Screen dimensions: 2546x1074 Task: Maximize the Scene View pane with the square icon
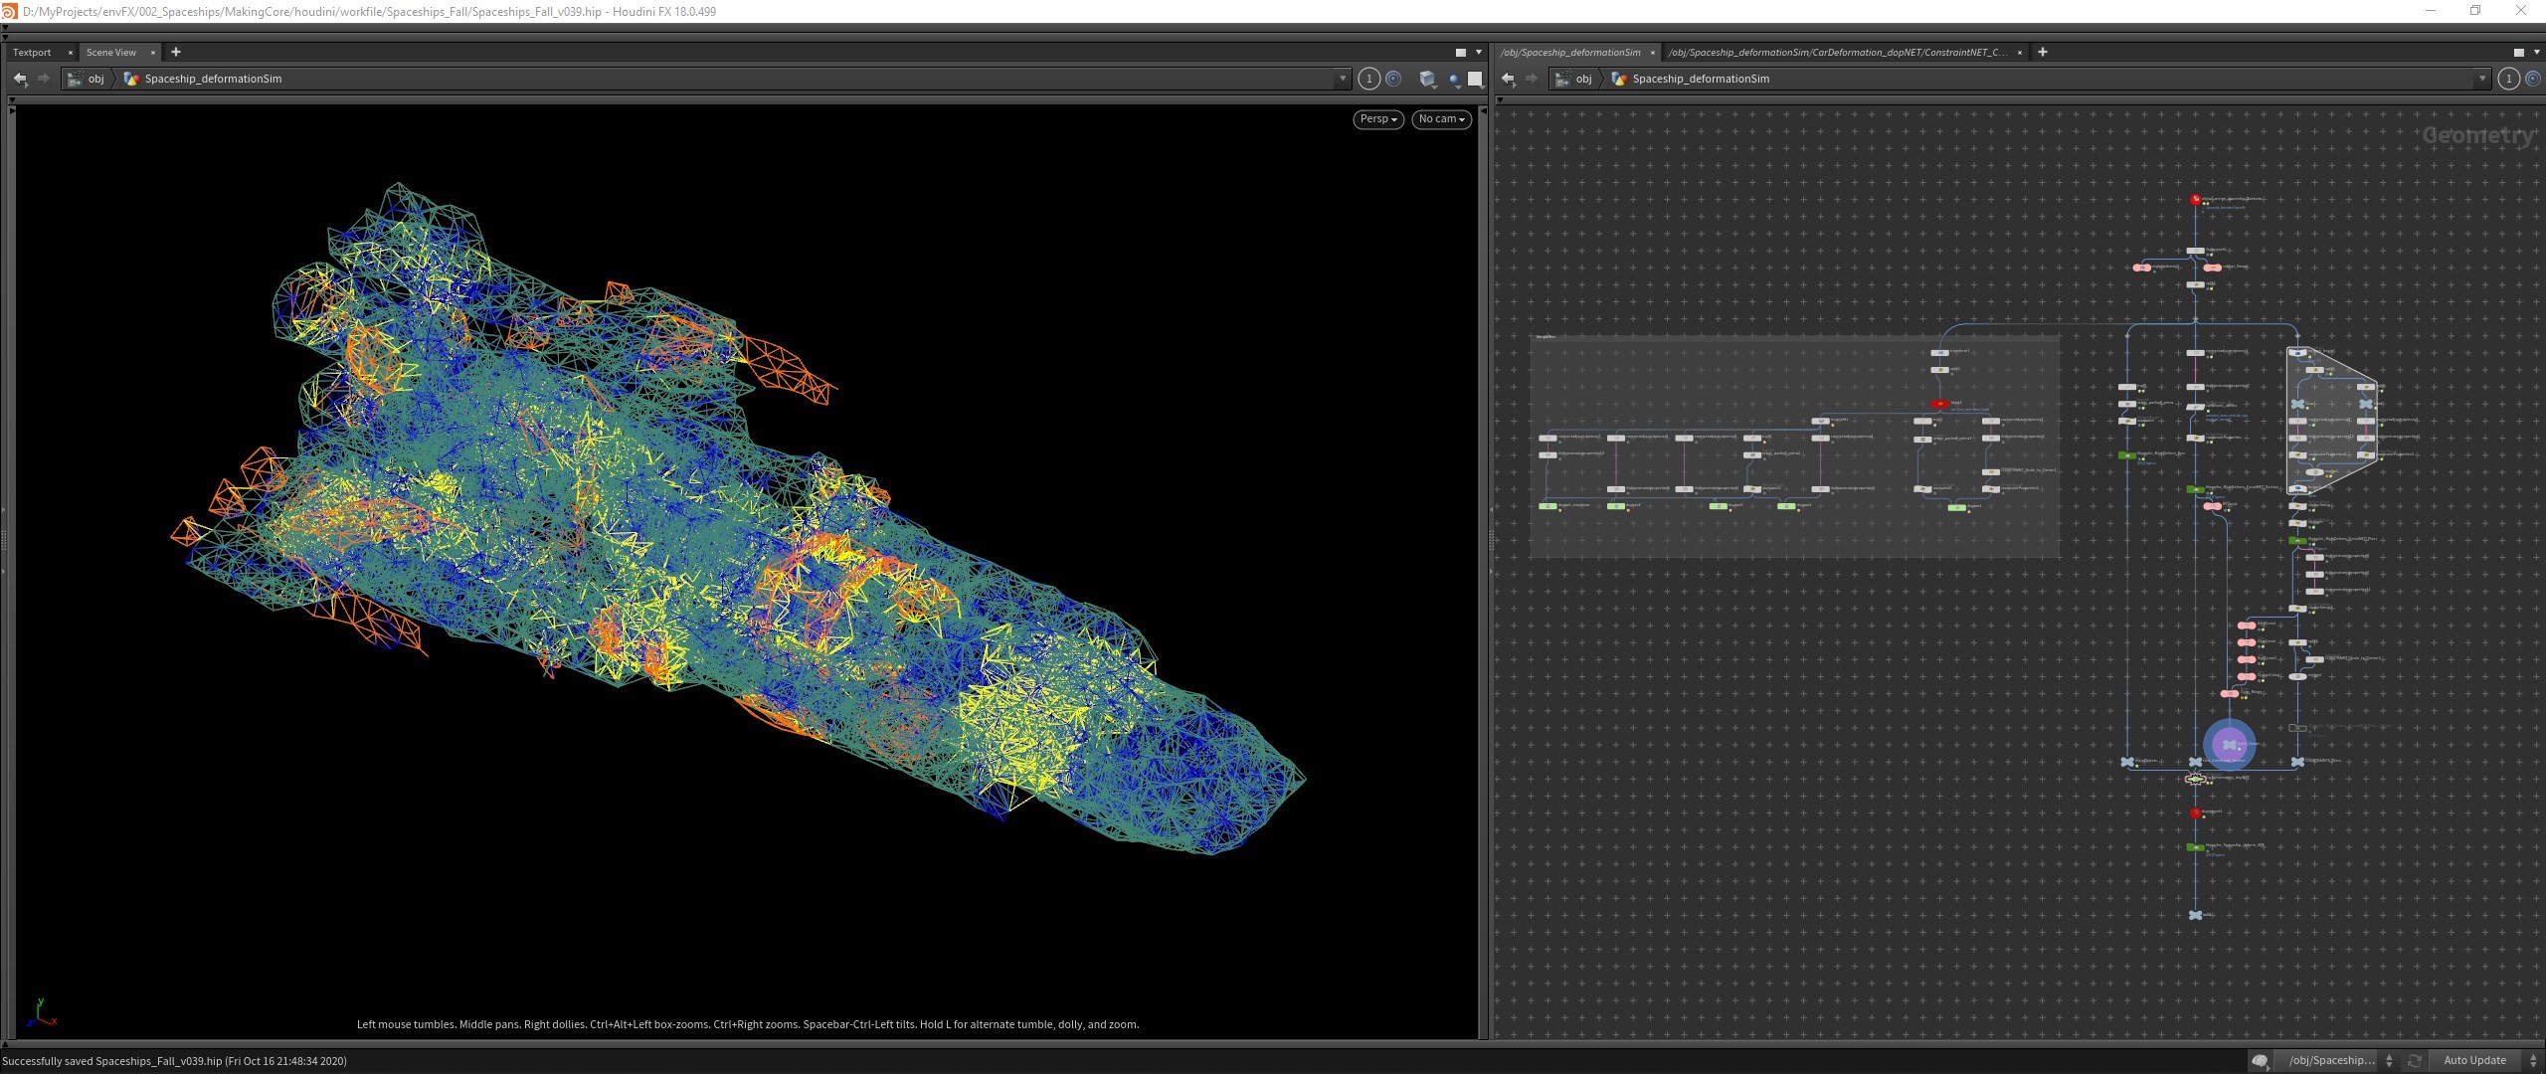point(1461,53)
